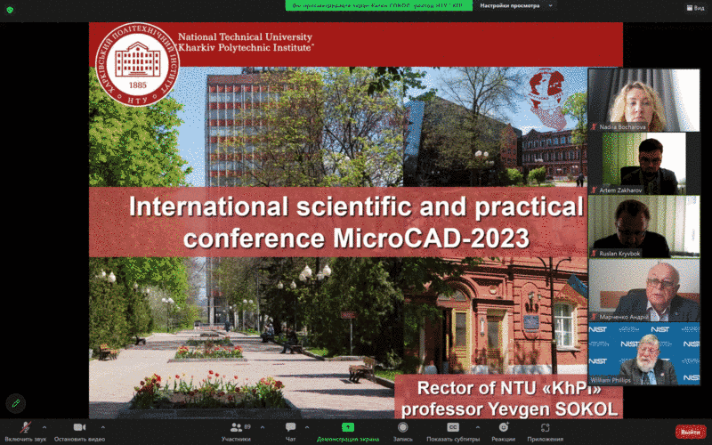Image resolution: width=712 pixels, height=445 pixels.
Task: Unmute microphone with Включить звук
Action: pos(26,428)
